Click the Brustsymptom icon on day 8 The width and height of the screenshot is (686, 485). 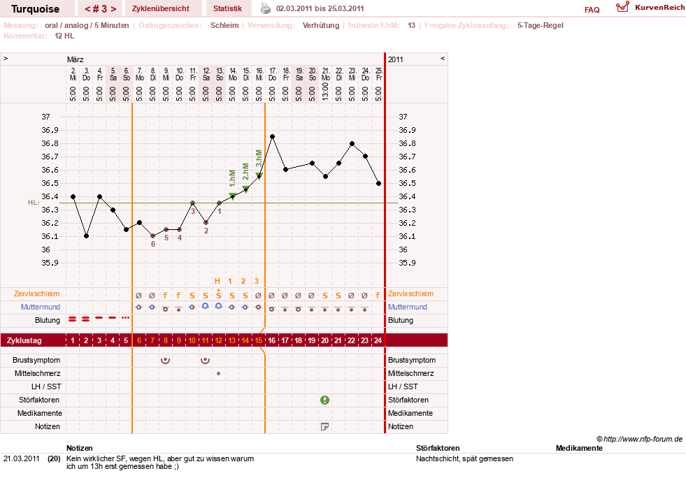[x=165, y=361]
